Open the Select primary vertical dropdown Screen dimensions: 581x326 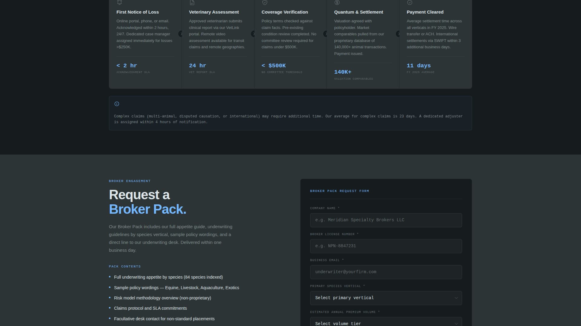(386, 298)
